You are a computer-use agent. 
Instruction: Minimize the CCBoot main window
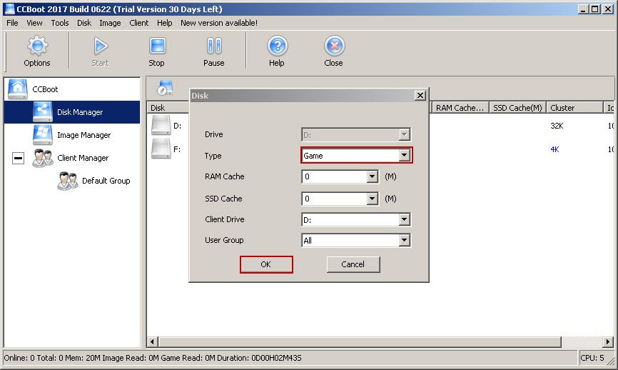tap(583, 9)
